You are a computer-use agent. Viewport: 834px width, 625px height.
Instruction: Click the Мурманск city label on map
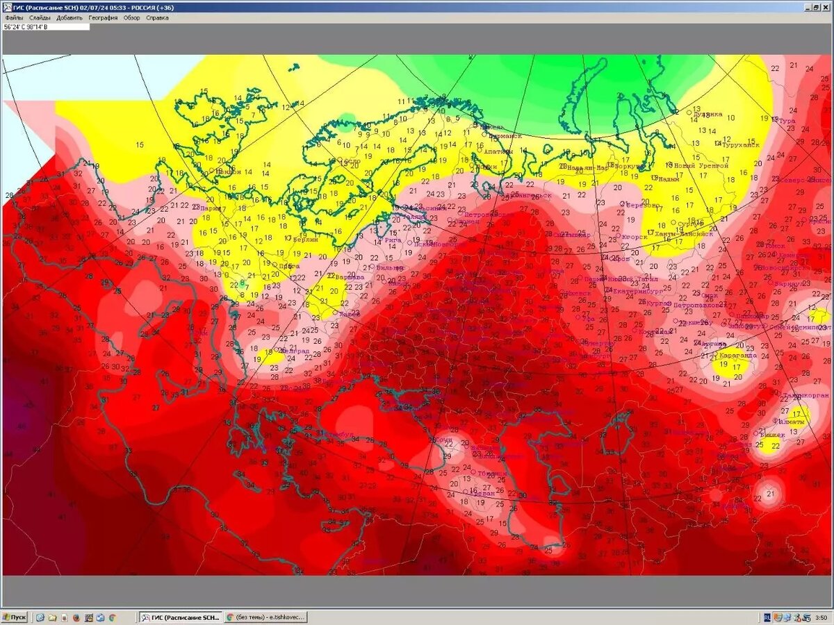click(505, 135)
